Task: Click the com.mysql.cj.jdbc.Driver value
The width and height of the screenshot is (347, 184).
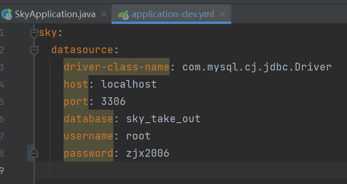Action: pos(257,67)
